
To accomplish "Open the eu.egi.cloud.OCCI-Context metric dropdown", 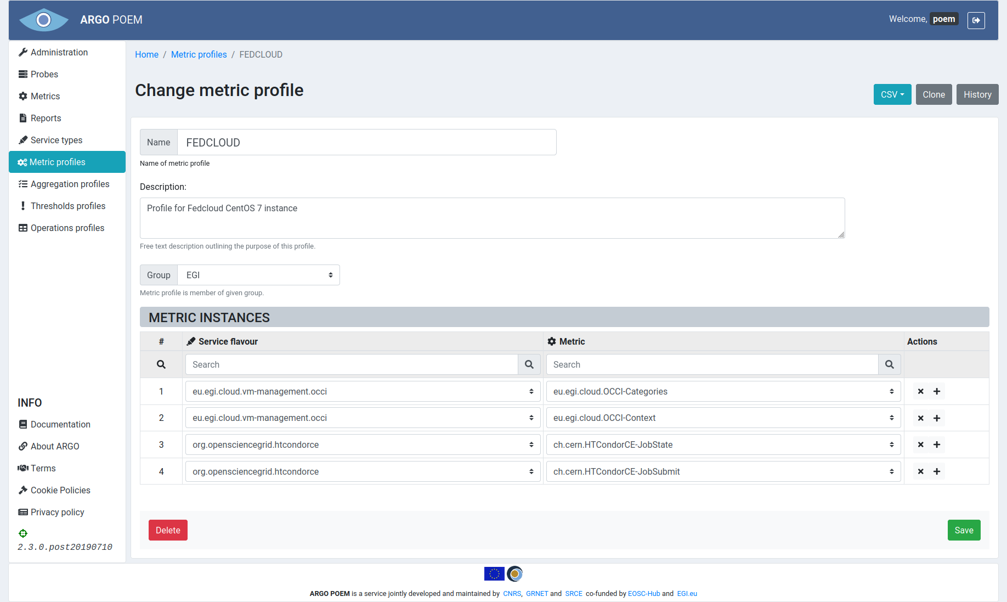I will pos(723,418).
